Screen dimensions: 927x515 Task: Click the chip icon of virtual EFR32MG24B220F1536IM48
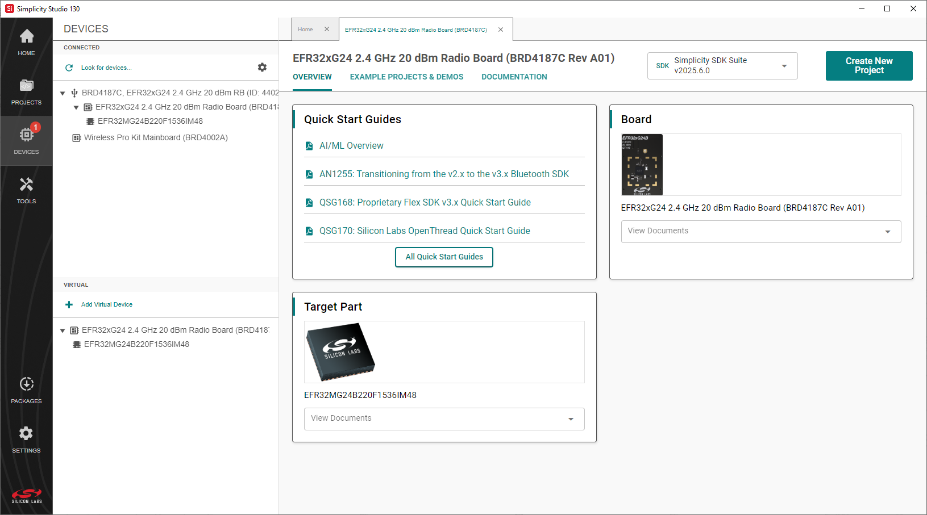(76, 345)
